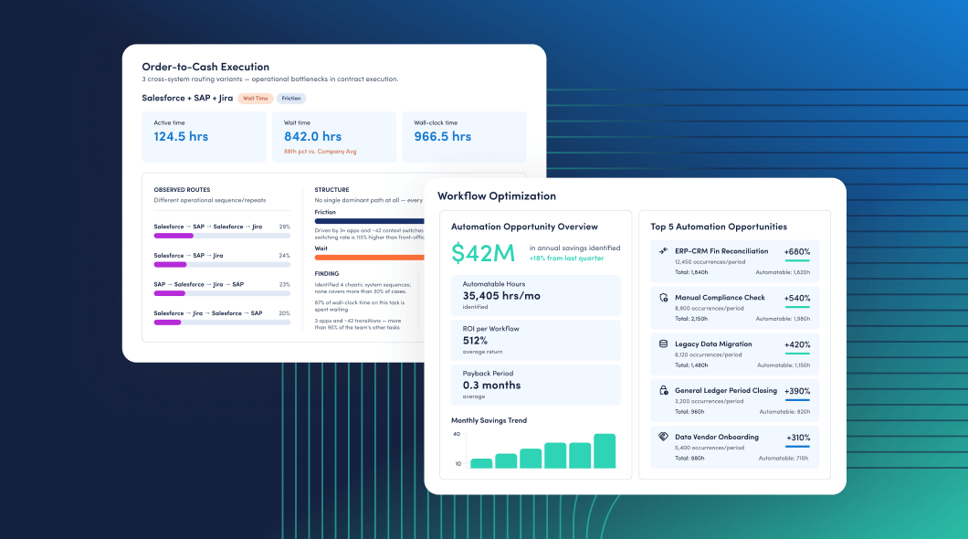Click the Monthly Savings Trend label
Image resolution: width=968 pixels, height=539 pixels.
[x=489, y=420]
